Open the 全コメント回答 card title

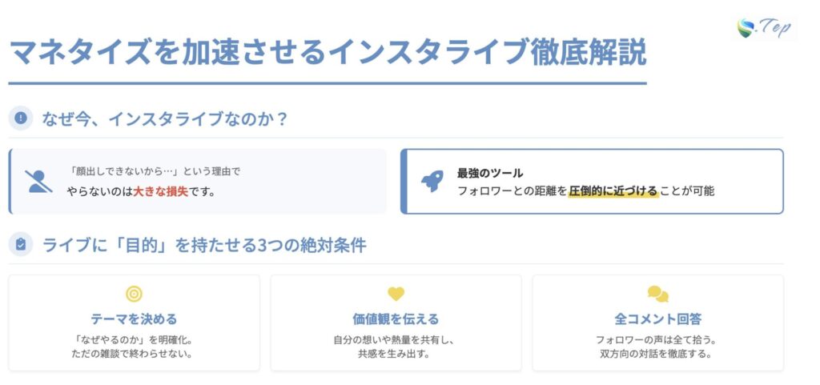[657, 319]
